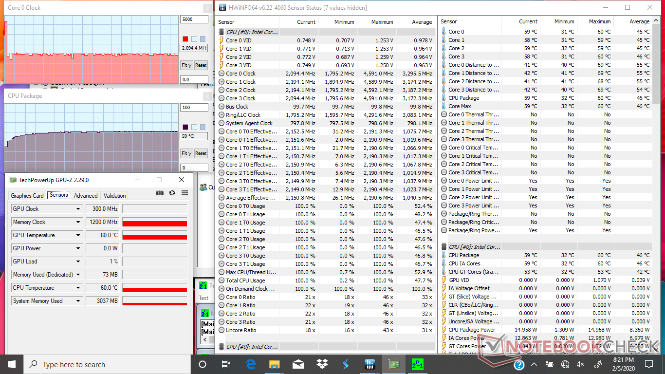Click the HWiNFO64 title bar app icon

(222, 7)
